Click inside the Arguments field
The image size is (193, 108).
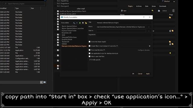(x=124, y=35)
